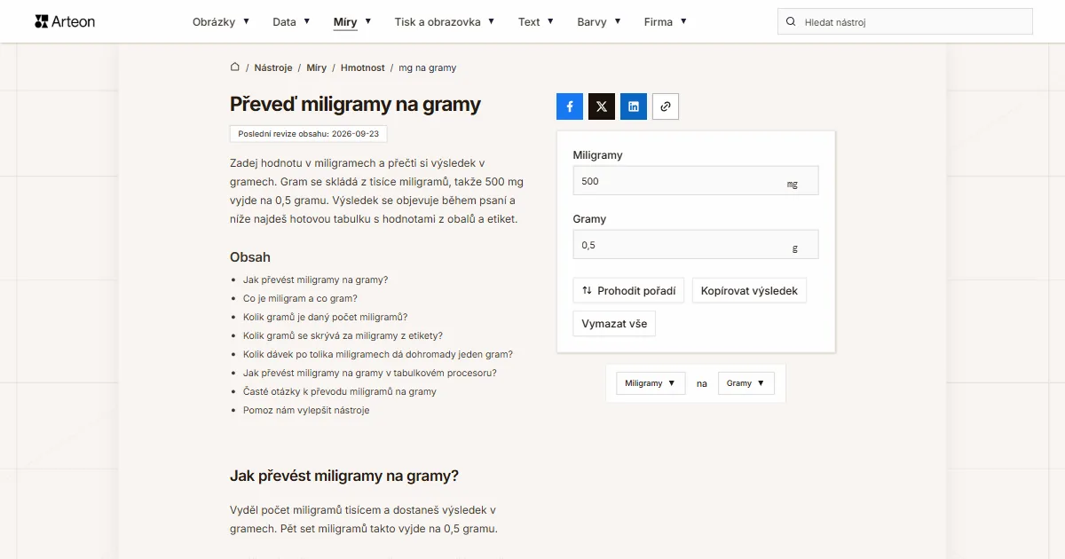Click the Hledat nástroj search field
1065x559 pixels.
[905, 21]
